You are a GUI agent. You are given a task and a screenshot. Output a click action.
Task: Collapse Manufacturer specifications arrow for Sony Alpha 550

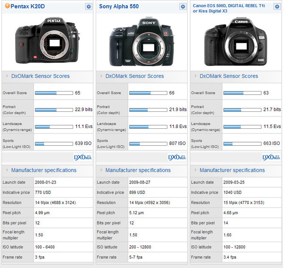click(x=101, y=170)
